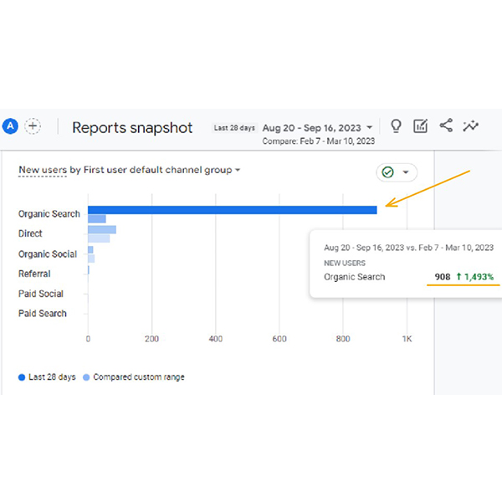Click the 1K axis label
Screen dimensions: 502x502
(407, 339)
